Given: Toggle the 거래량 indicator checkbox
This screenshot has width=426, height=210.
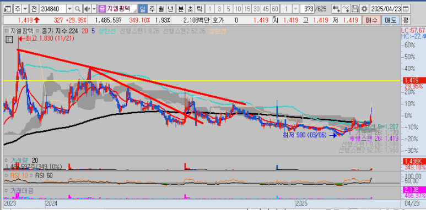Looking at the screenshot, I should [x=7, y=161].
